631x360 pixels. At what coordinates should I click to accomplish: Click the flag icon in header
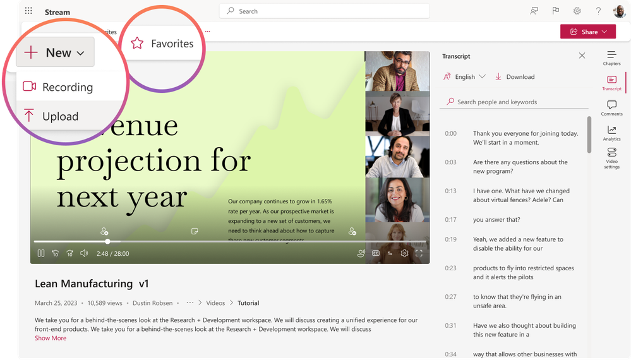click(x=556, y=11)
